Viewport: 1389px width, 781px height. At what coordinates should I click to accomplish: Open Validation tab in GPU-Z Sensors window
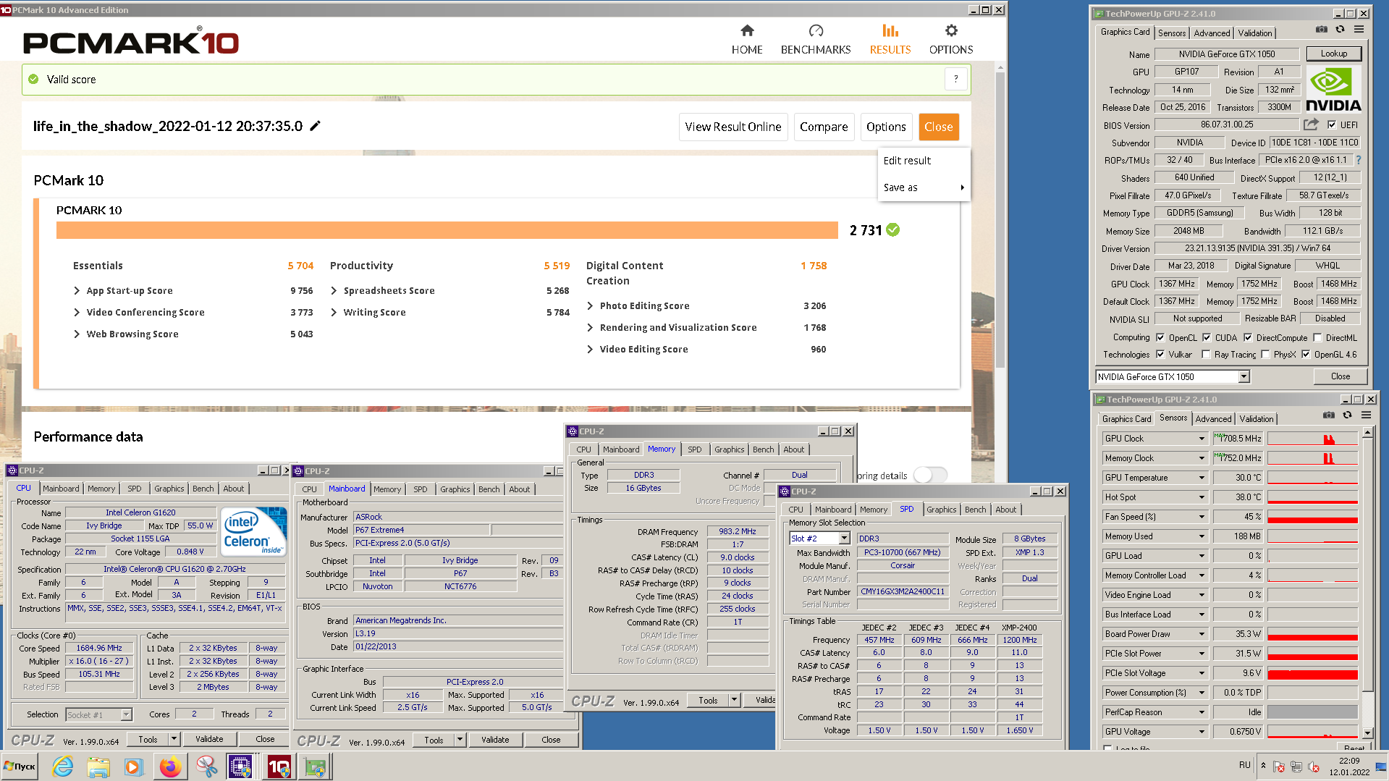click(x=1256, y=418)
